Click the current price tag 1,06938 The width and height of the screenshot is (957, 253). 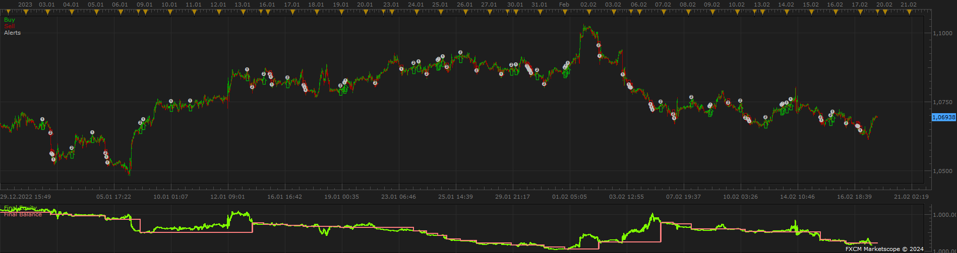(943, 117)
